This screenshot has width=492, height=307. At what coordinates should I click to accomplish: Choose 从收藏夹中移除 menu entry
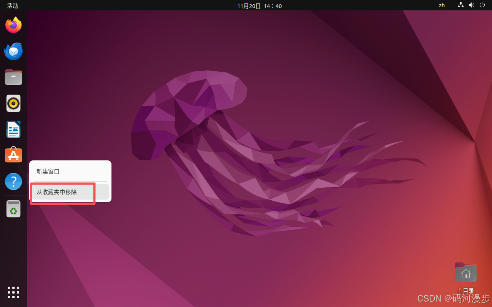click(x=70, y=192)
